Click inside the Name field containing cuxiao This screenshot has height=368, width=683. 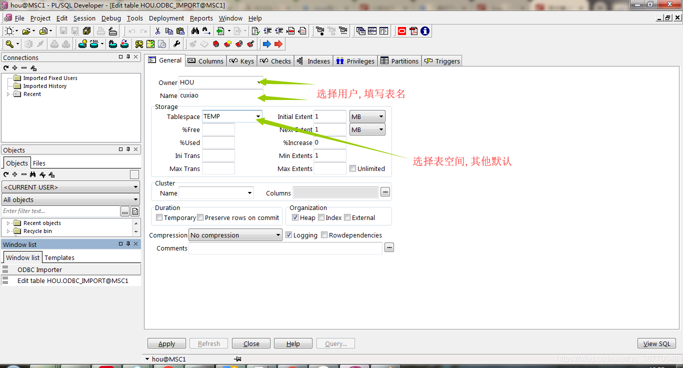pyautogui.click(x=220, y=95)
